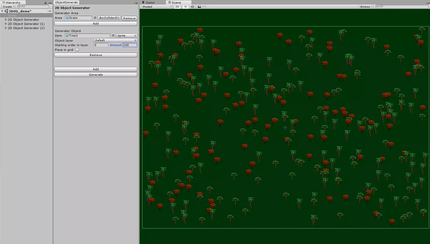Toggle scene audio in the Scene view
This screenshot has width=430, height=244.
point(192,7)
